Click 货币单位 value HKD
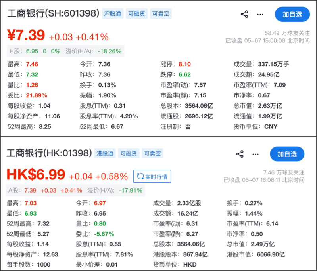 click(190, 265)
